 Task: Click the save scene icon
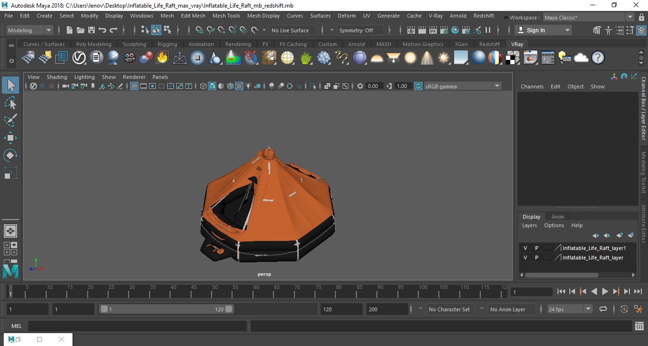click(91, 30)
